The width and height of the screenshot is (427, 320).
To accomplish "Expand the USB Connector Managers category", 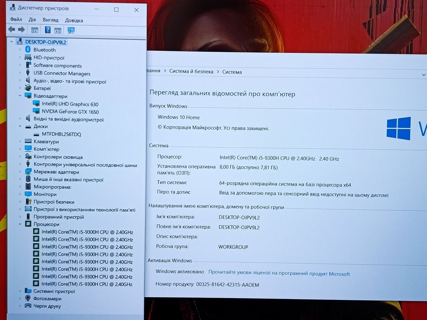I will click(x=20, y=73).
